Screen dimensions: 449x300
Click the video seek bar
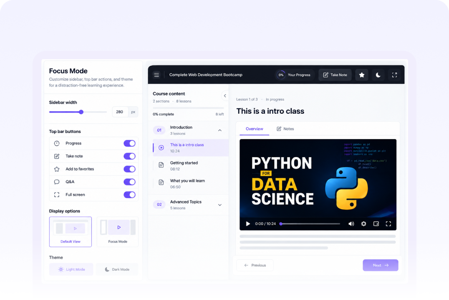tap(310, 224)
